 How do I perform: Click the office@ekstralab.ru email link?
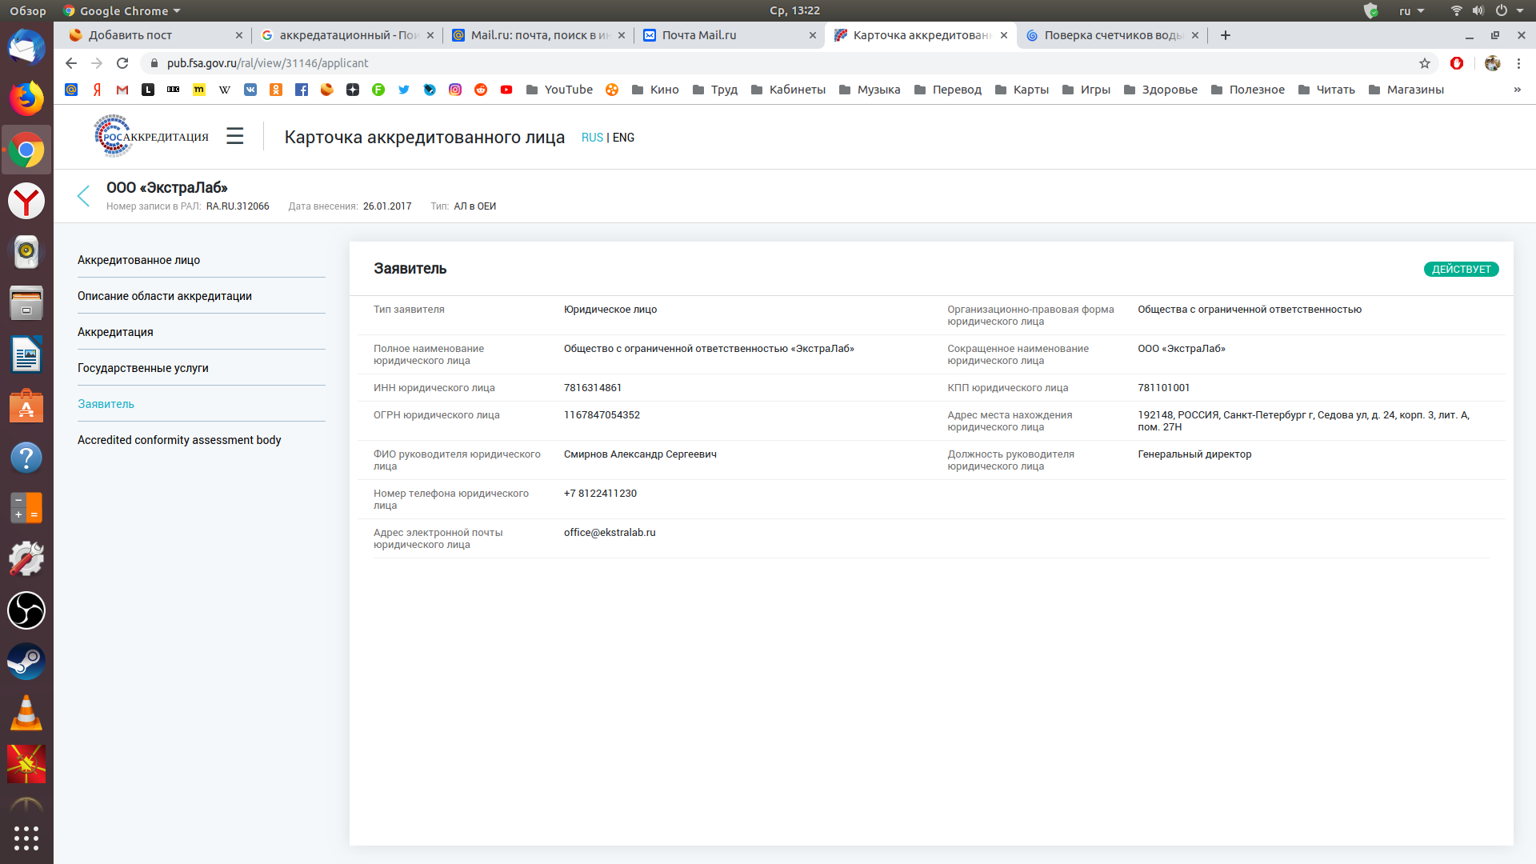(x=609, y=532)
